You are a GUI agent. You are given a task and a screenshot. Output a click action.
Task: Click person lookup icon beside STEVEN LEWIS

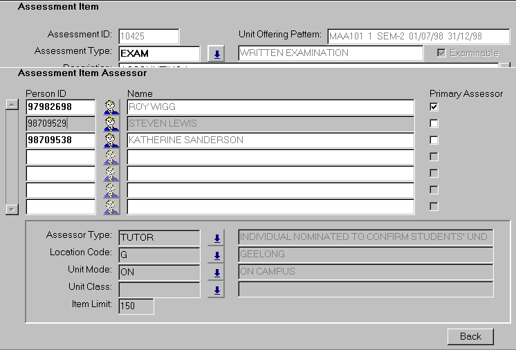pos(111,124)
